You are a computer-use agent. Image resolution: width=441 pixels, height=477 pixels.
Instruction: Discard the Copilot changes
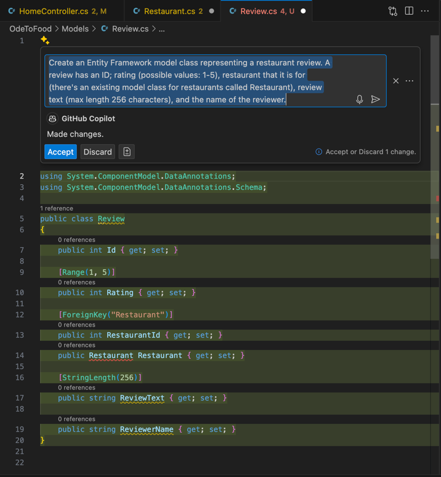98,152
